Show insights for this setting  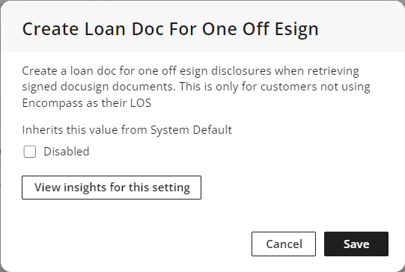pos(112,188)
